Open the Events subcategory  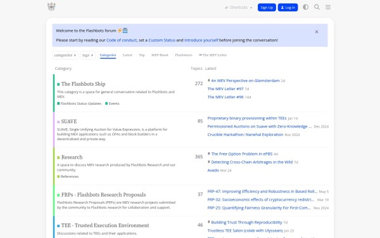tap(114, 103)
